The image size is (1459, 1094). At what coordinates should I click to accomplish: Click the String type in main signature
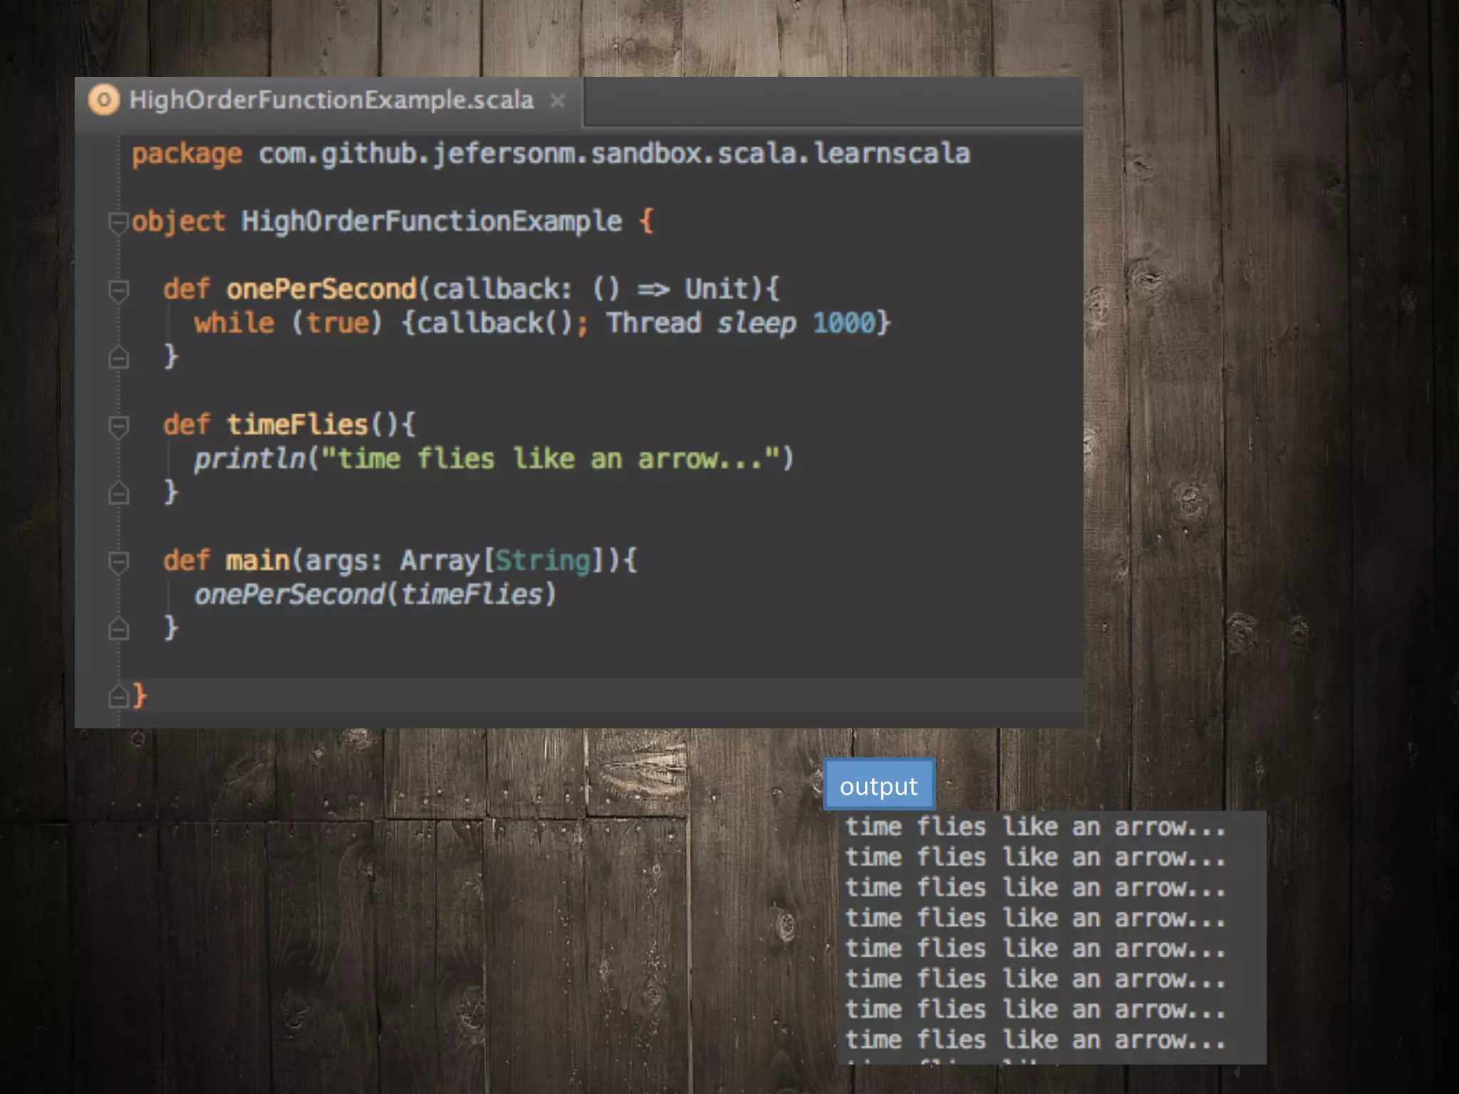point(543,561)
